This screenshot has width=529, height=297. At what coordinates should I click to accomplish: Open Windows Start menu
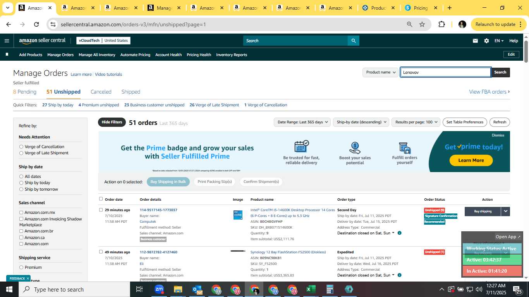tap(9, 289)
